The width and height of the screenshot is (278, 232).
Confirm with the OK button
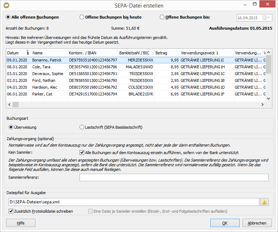pos(225,223)
